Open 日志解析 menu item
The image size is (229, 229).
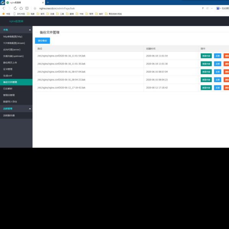pos(16,89)
